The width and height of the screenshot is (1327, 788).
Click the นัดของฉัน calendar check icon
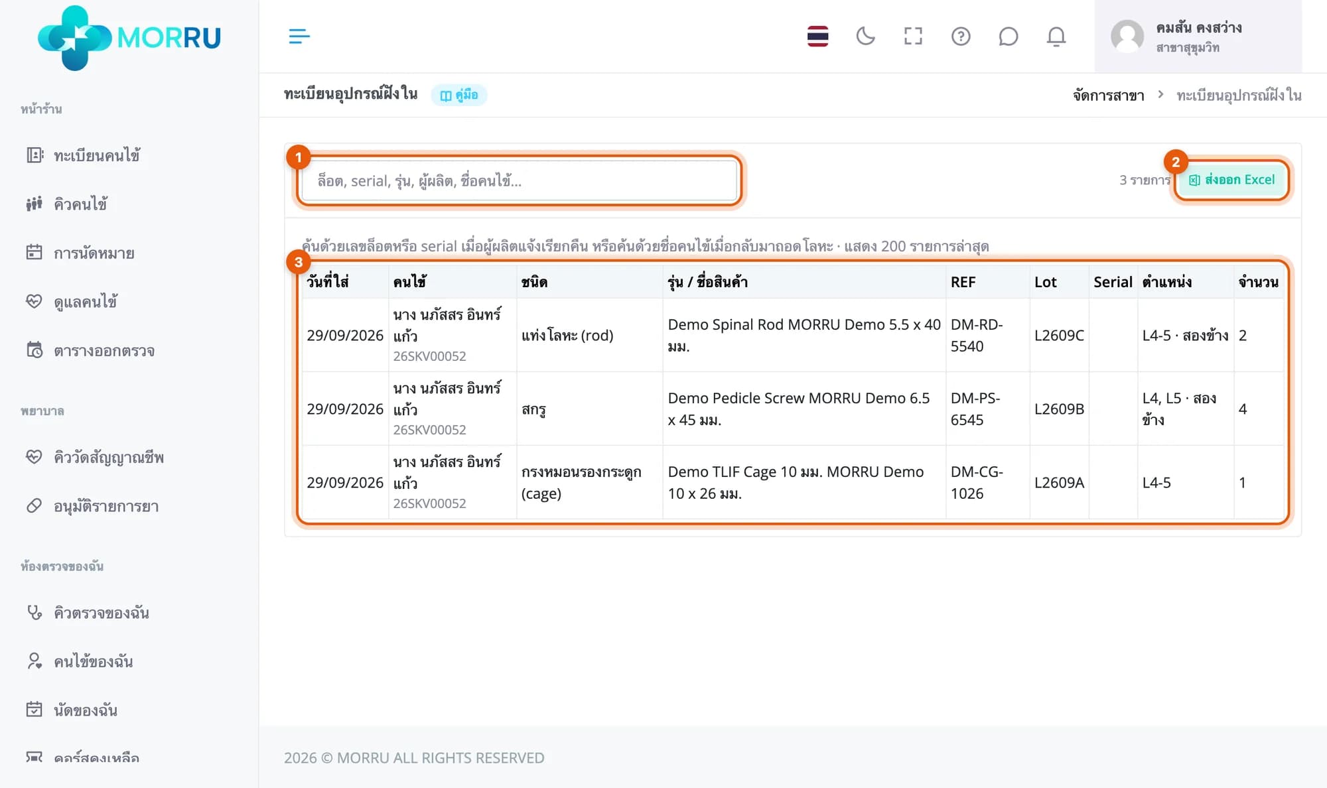34,710
